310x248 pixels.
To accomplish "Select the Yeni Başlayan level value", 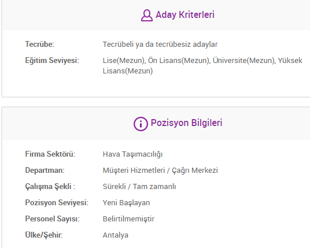I will click(x=126, y=203).
